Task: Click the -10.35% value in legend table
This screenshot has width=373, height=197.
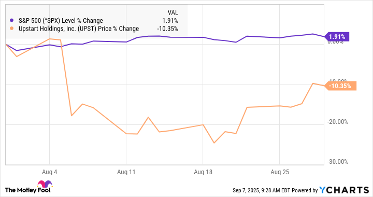Action: pos(167,29)
